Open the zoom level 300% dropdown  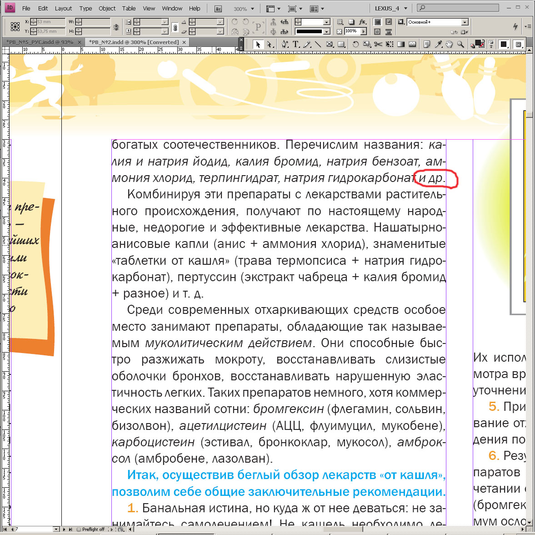click(x=252, y=9)
